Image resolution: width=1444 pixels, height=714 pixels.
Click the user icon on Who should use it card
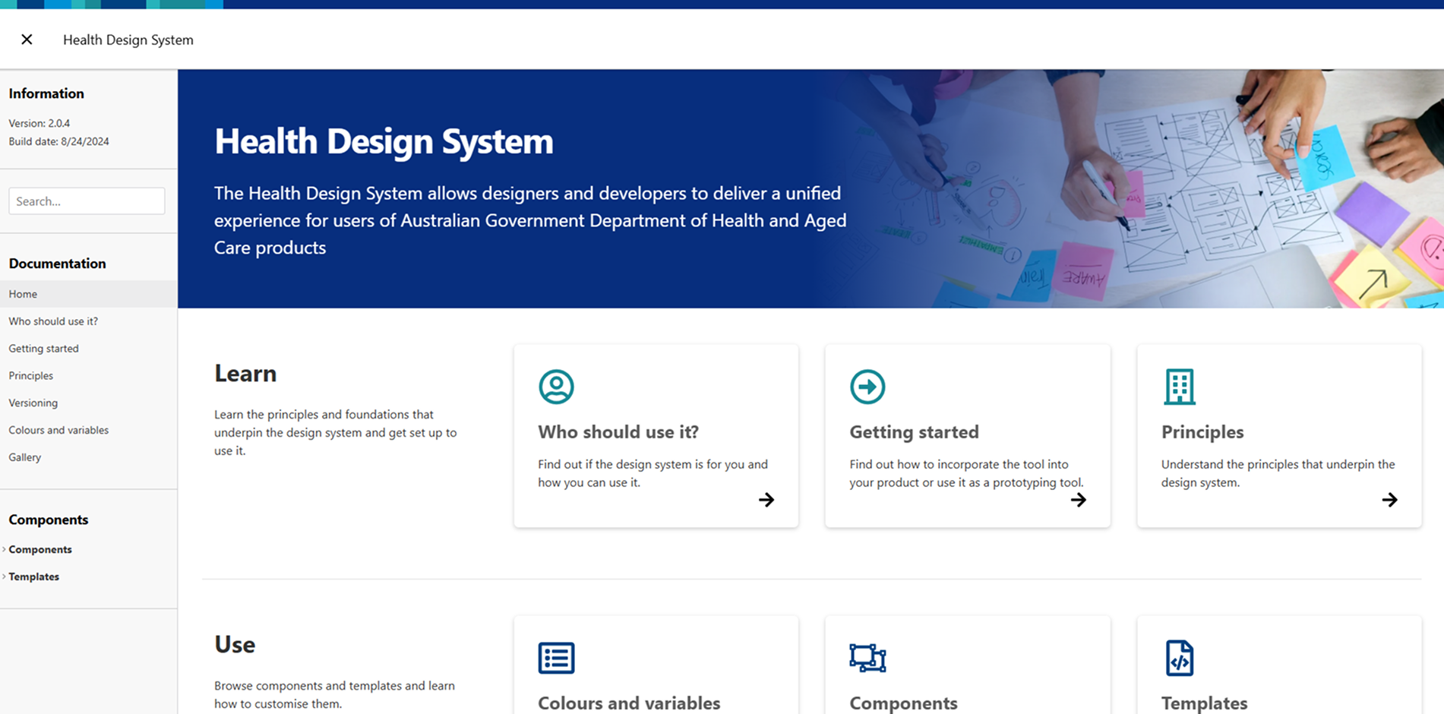click(x=556, y=387)
